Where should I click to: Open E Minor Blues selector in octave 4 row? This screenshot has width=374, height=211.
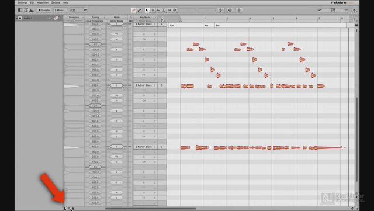point(145,24)
